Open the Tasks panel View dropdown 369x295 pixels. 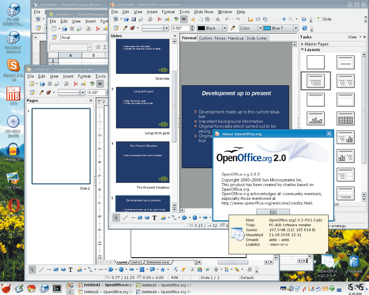click(355, 37)
